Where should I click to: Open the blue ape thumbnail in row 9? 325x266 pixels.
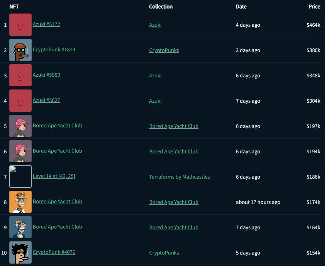pyautogui.click(x=20, y=227)
